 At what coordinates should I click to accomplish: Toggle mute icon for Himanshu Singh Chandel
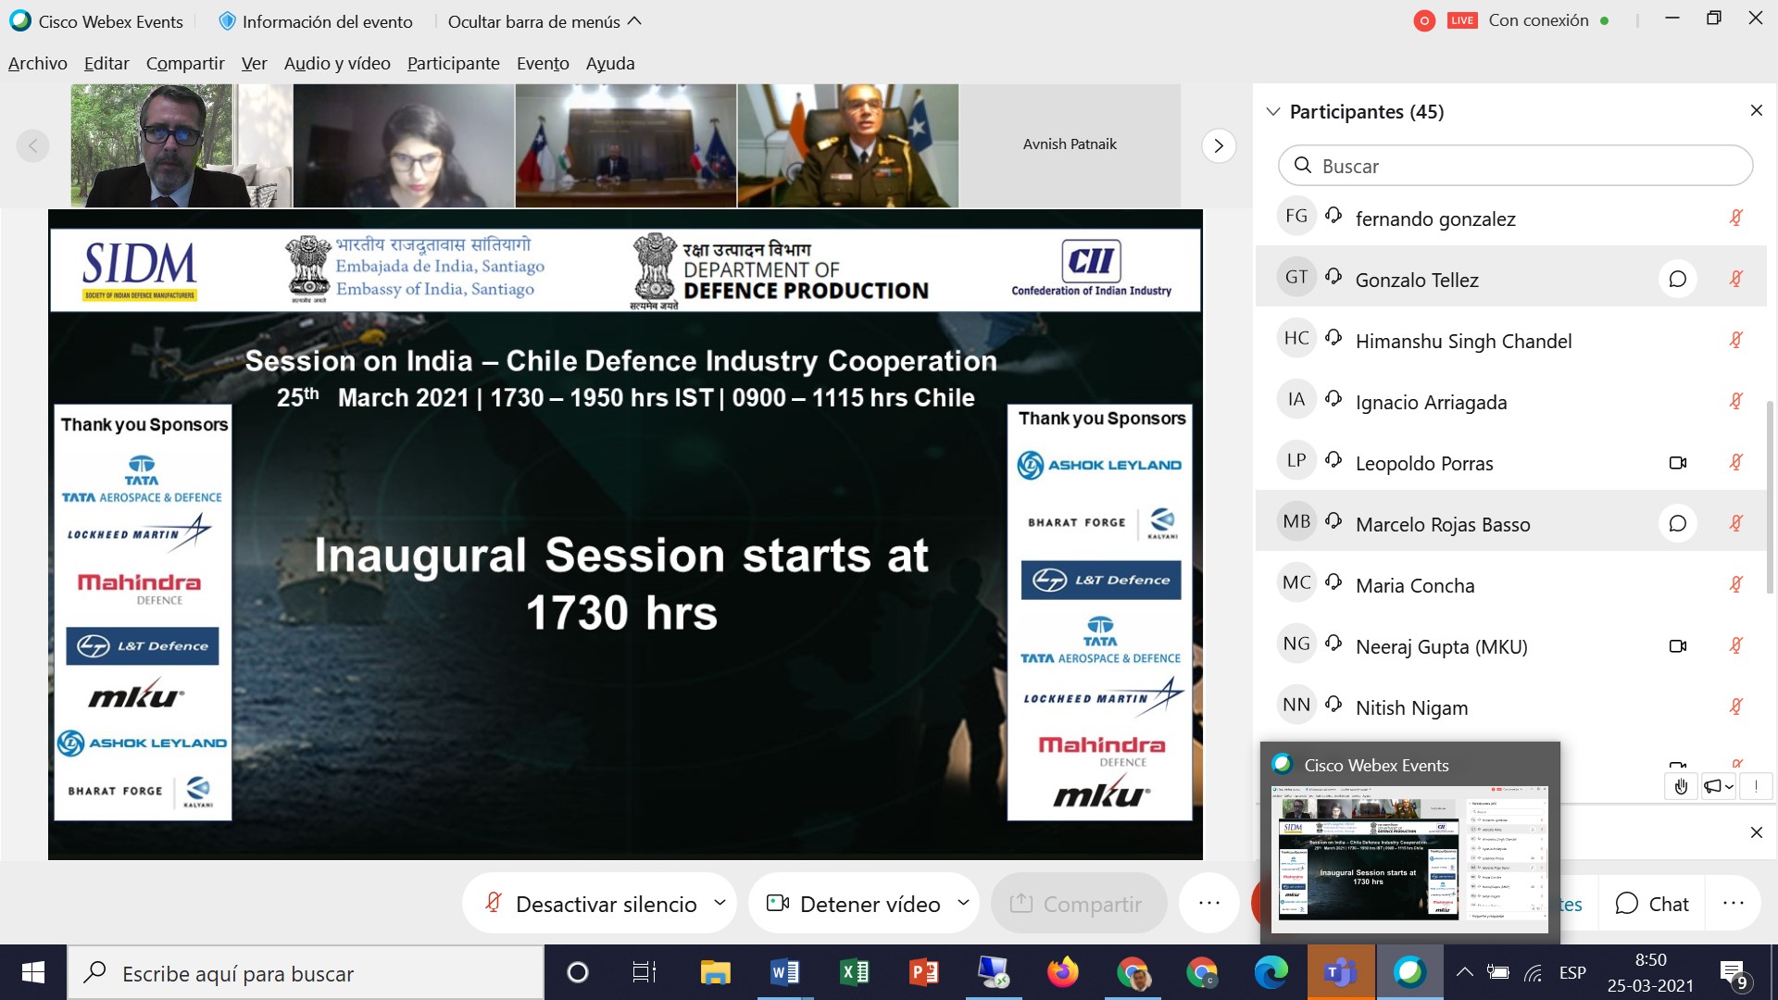coord(1736,340)
